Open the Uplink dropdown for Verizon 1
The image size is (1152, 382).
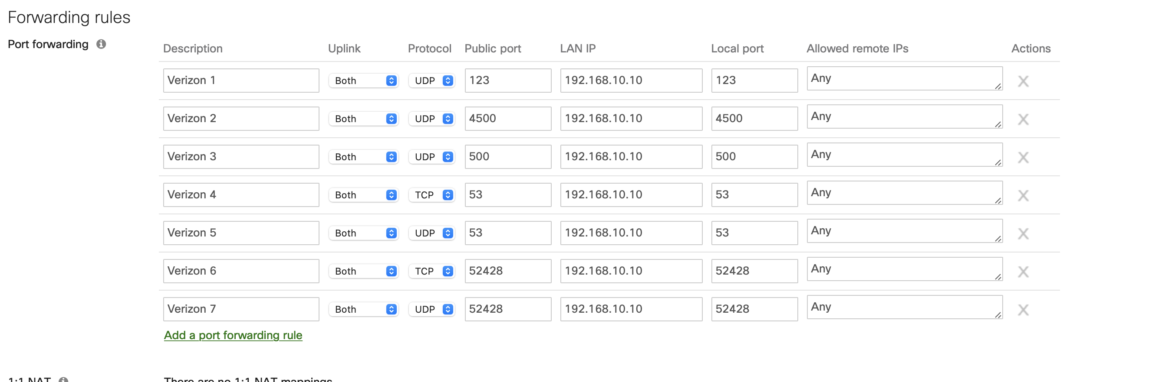pyautogui.click(x=363, y=81)
